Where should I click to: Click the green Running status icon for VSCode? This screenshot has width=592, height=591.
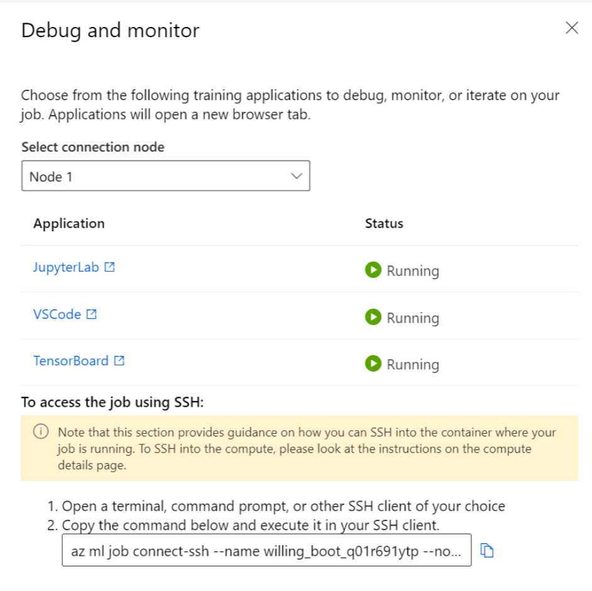click(x=372, y=317)
